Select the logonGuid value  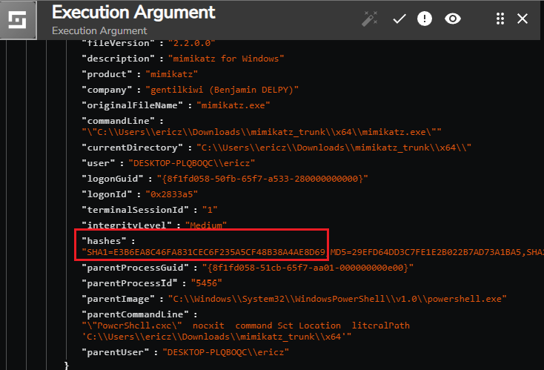point(262,179)
